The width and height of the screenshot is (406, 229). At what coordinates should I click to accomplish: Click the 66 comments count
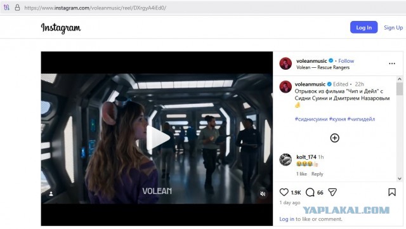320,192
